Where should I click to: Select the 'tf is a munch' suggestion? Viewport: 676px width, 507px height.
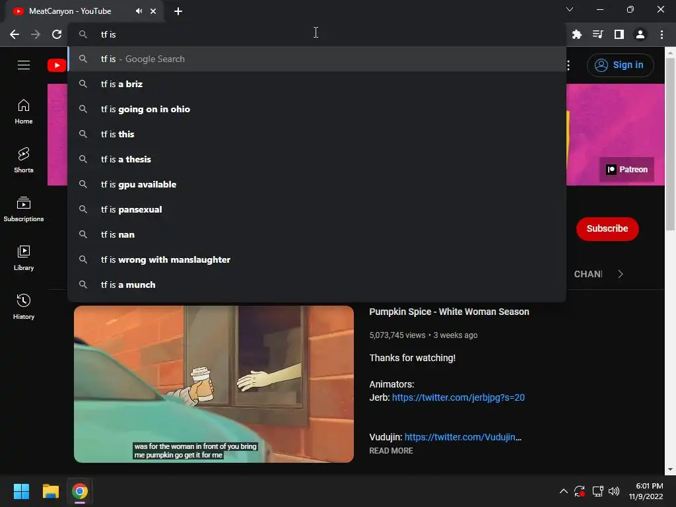pos(316,285)
